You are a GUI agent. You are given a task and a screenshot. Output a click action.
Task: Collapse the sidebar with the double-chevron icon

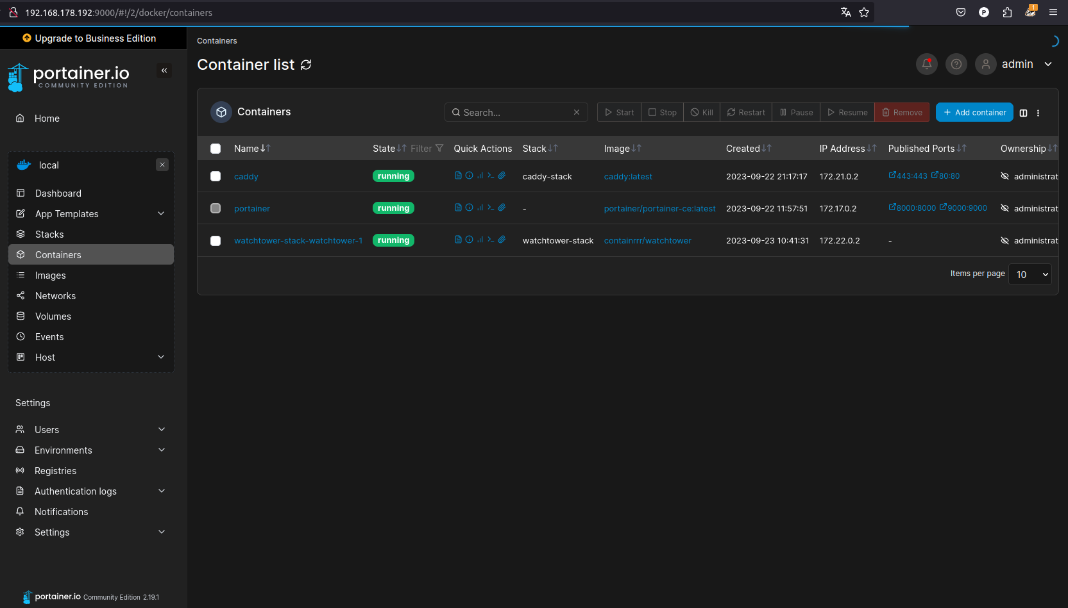(x=164, y=70)
